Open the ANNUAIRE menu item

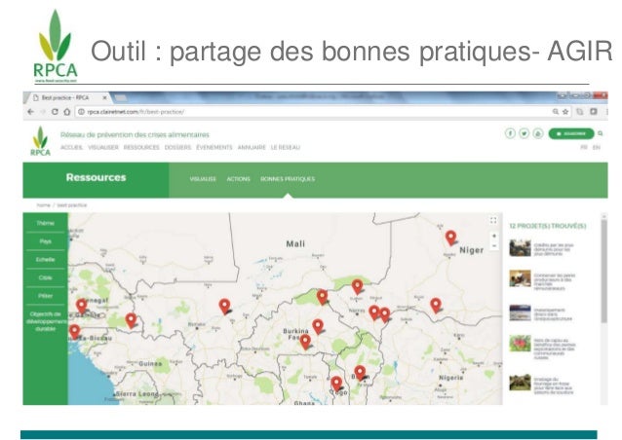(x=252, y=147)
